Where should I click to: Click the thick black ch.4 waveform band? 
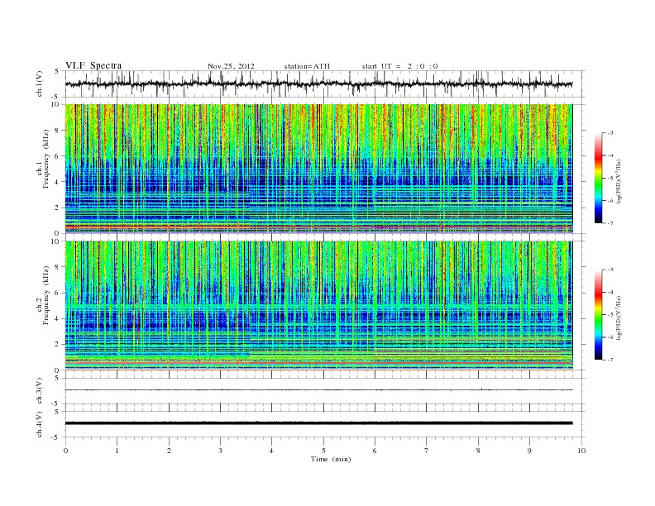[318, 423]
